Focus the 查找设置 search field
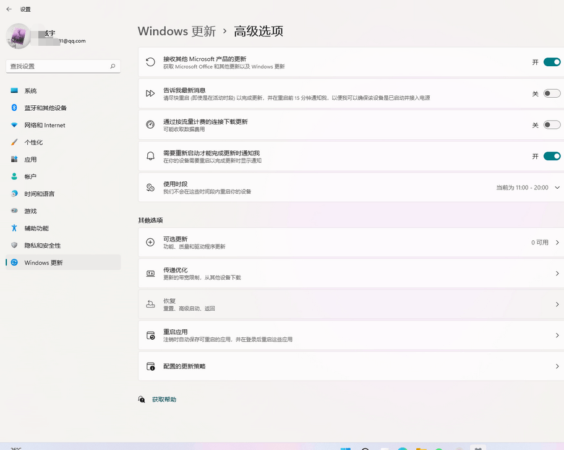 pyautogui.click(x=63, y=66)
